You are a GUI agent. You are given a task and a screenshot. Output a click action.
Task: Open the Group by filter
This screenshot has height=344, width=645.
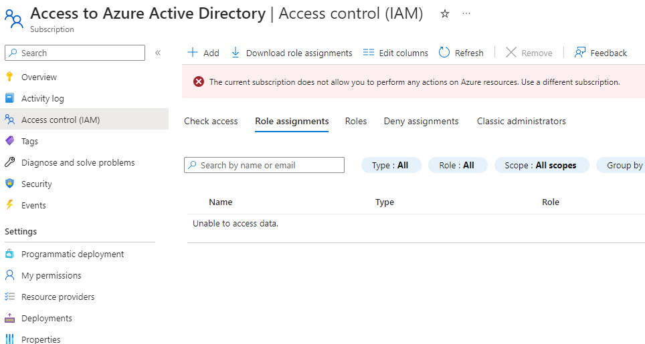[621, 165]
